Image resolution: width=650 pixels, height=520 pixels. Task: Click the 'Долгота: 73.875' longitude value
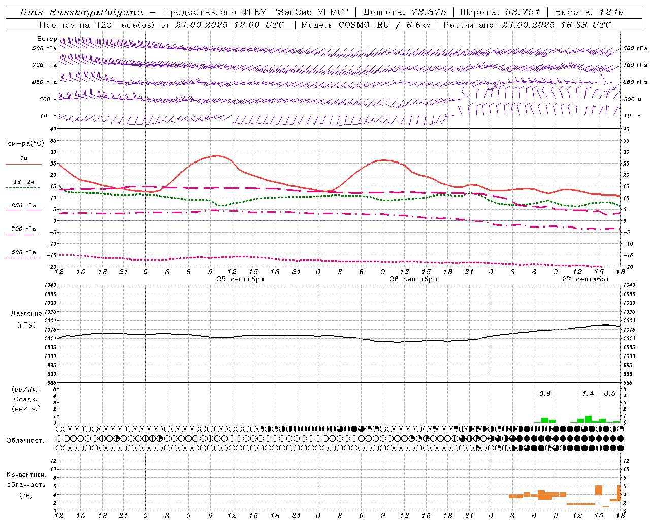405,12
